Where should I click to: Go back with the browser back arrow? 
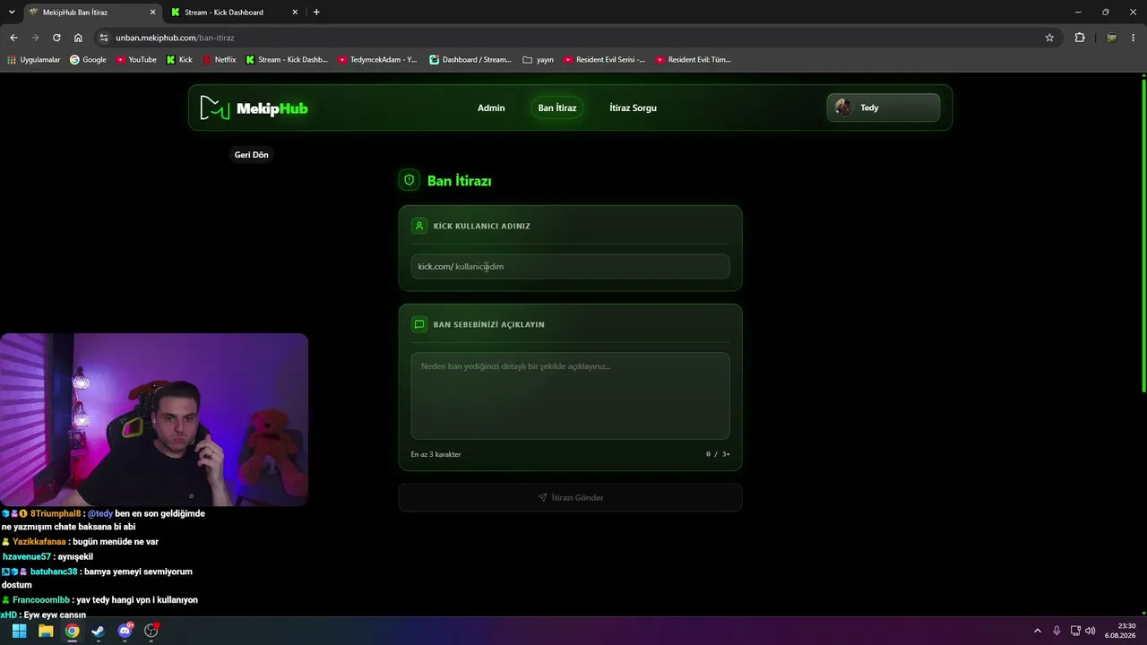(13, 38)
